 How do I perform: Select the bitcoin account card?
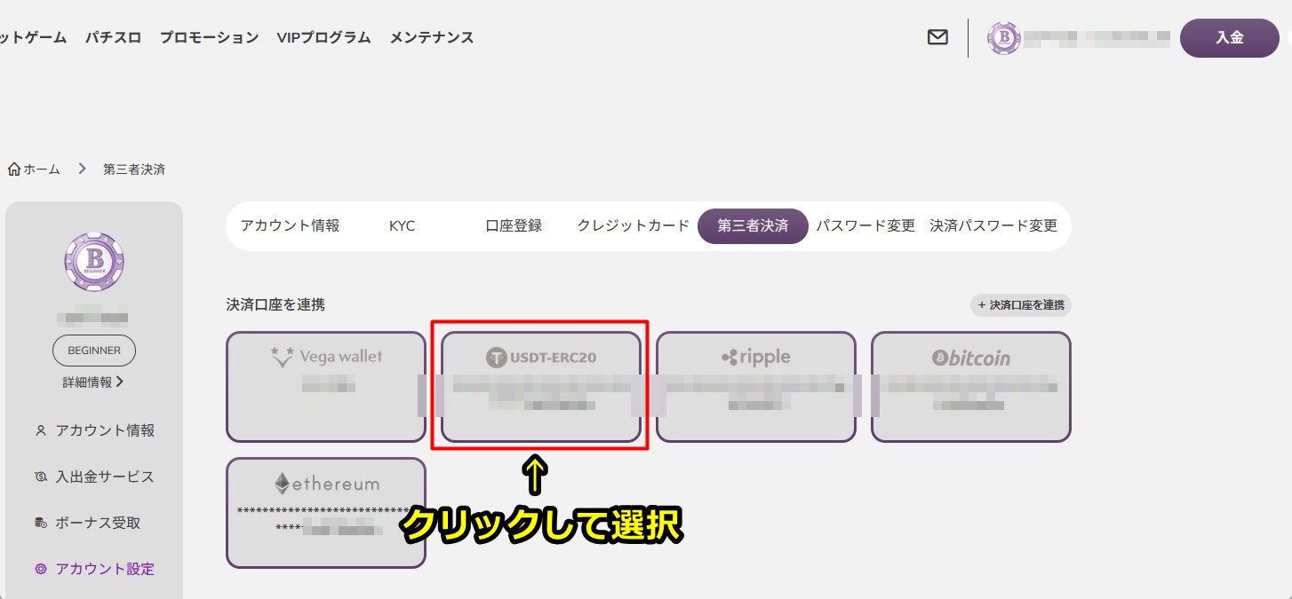pos(971,387)
